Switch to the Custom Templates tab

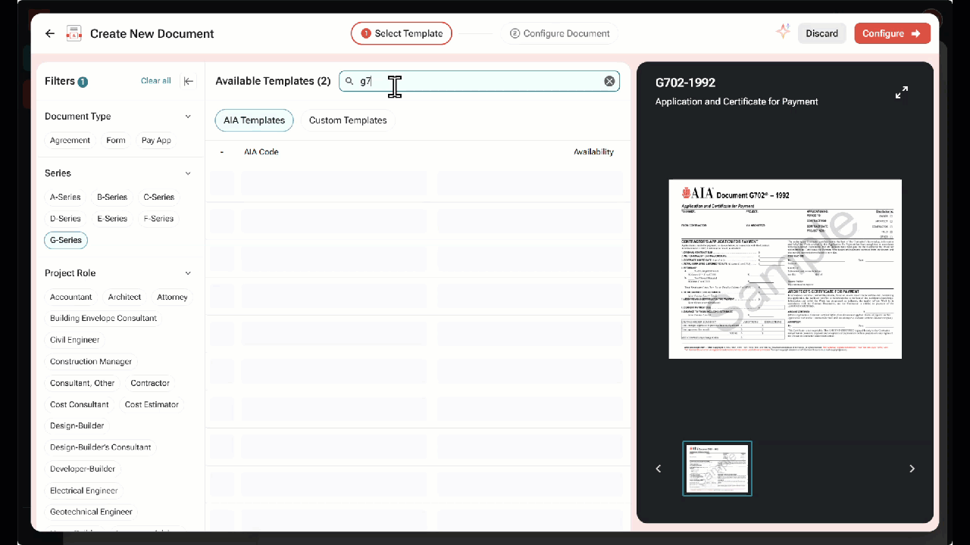tap(348, 120)
